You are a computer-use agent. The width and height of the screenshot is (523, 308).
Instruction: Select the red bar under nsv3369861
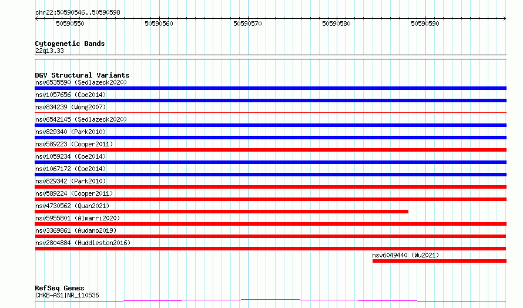[270, 236]
